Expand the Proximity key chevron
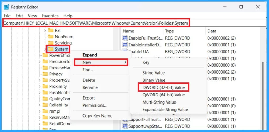 click(x=39, y=86)
